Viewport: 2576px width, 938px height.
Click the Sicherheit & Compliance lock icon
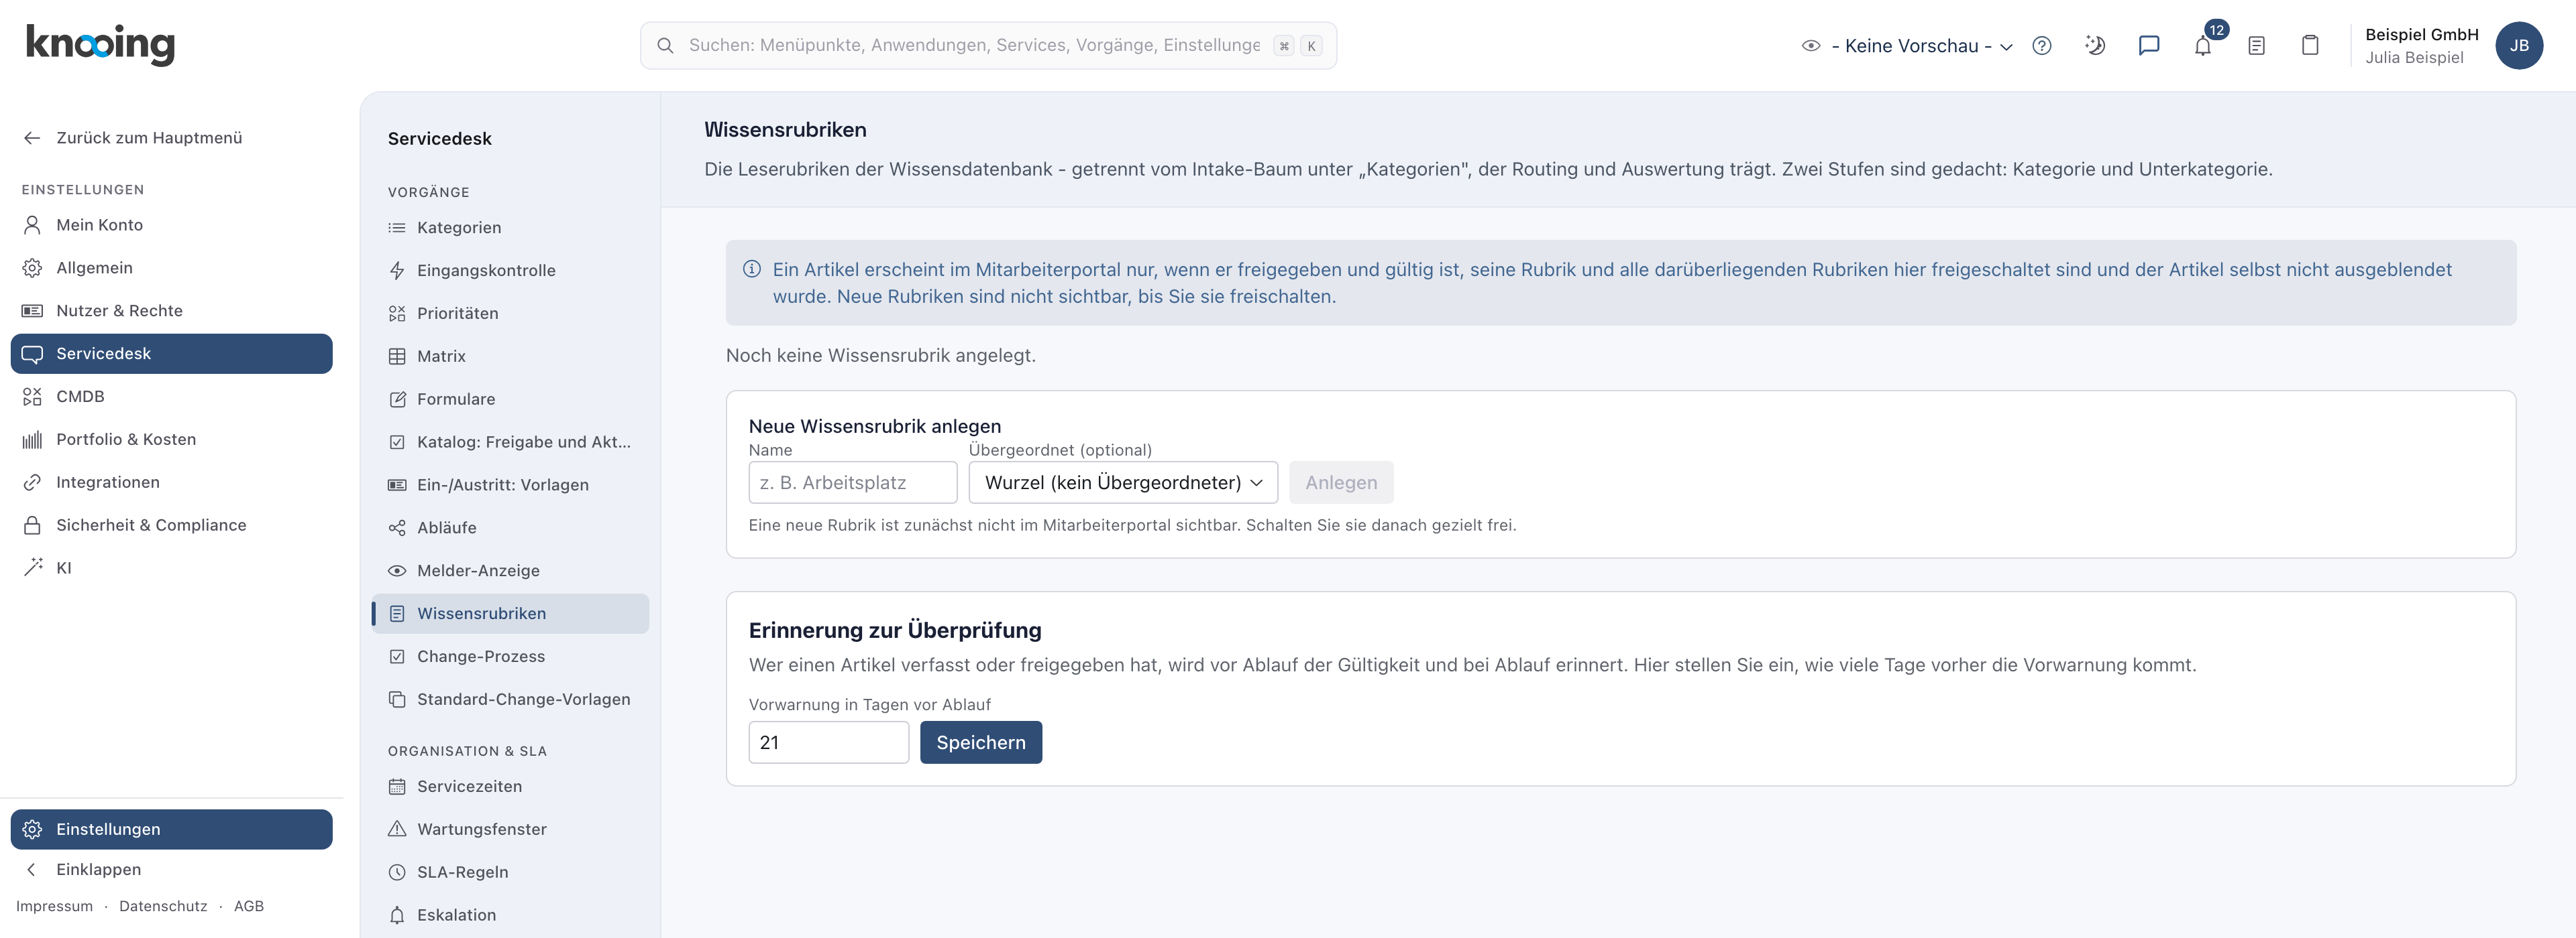(32, 525)
